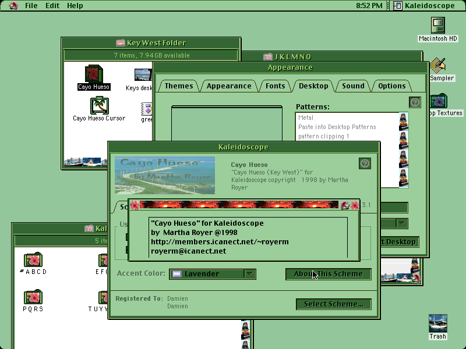Select the Textures folder icon on desktop
This screenshot has width=466, height=349.
pos(439,101)
